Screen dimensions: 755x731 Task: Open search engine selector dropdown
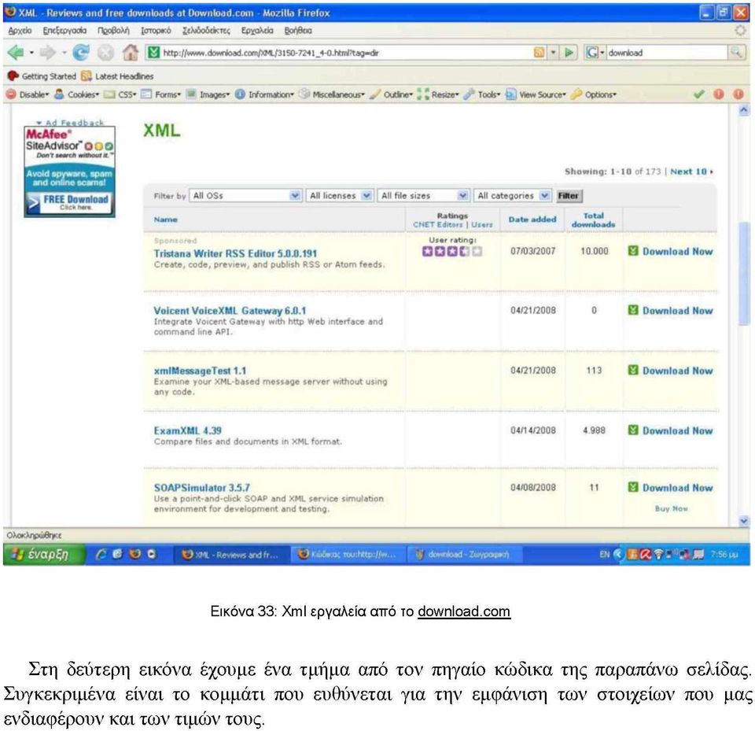pyautogui.click(x=595, y=53)
